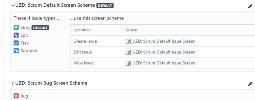Click the purple Epic issue type icon
The image size is (255, 100).
(16, 35)
